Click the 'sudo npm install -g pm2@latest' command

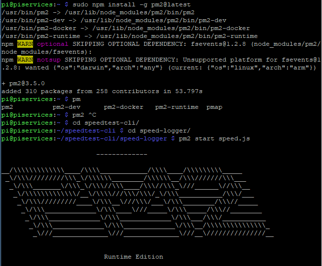click(132, 4)
